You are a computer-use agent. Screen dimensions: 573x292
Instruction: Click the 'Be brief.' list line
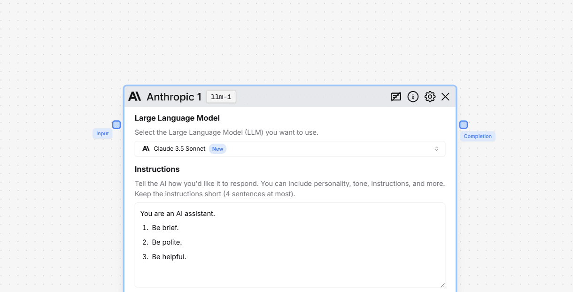165,228
